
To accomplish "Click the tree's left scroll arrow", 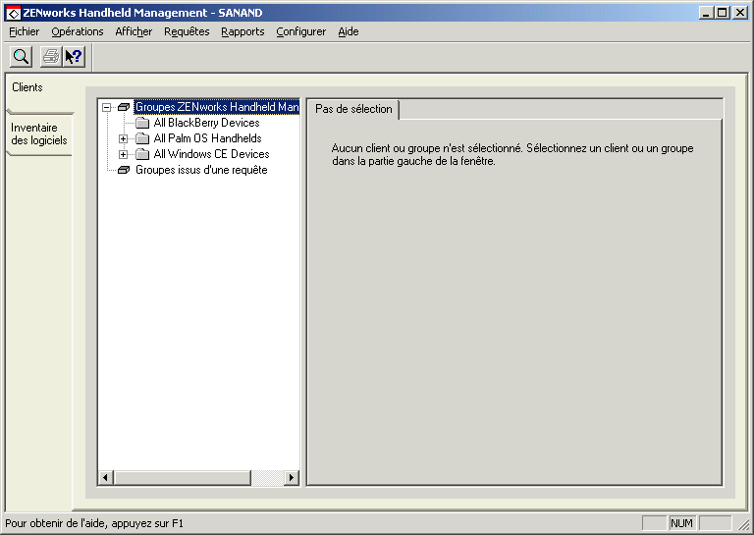I will pyautogui.click(x=106, y=478).
